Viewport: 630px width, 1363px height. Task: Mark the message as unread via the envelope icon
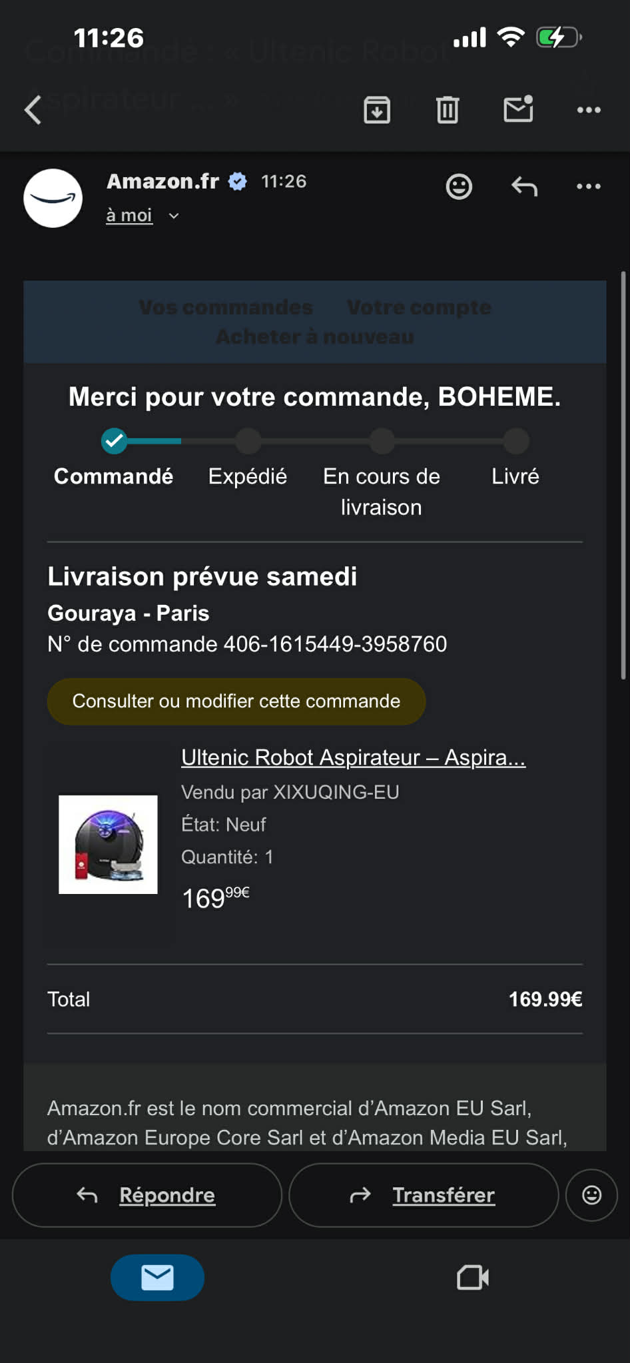pyautogui.click(x=519, y=109)
